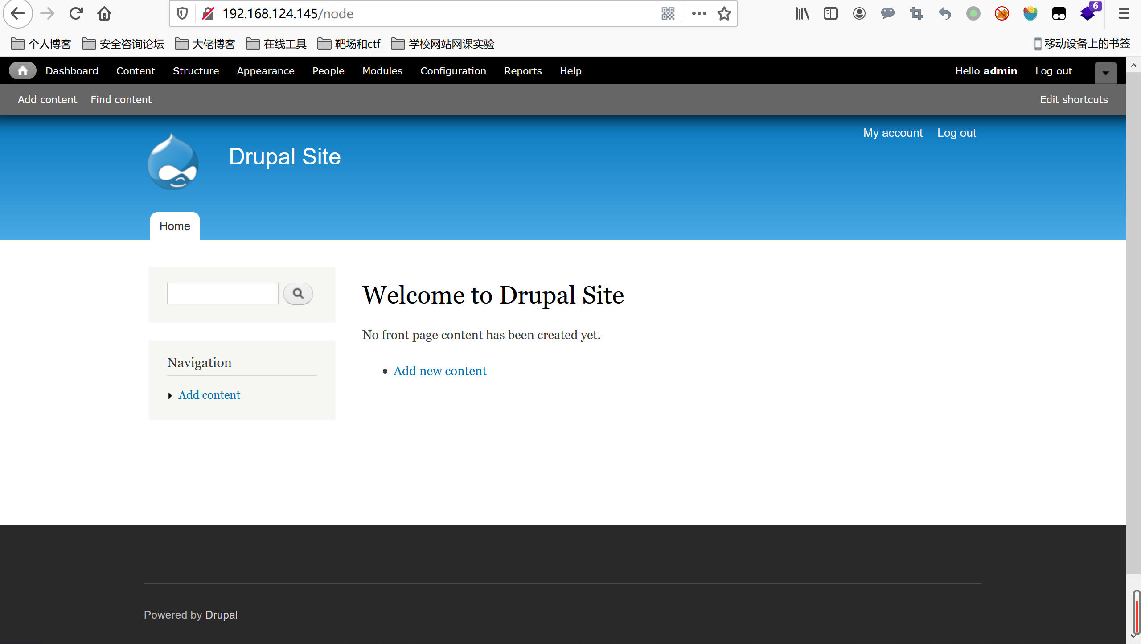Click the insecure connection lock icon
Viewport: 1141px width, 644px height.
point(208,14)
